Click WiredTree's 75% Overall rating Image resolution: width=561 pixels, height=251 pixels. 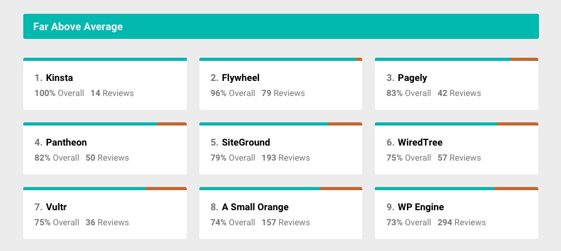[x=409, y=158]
